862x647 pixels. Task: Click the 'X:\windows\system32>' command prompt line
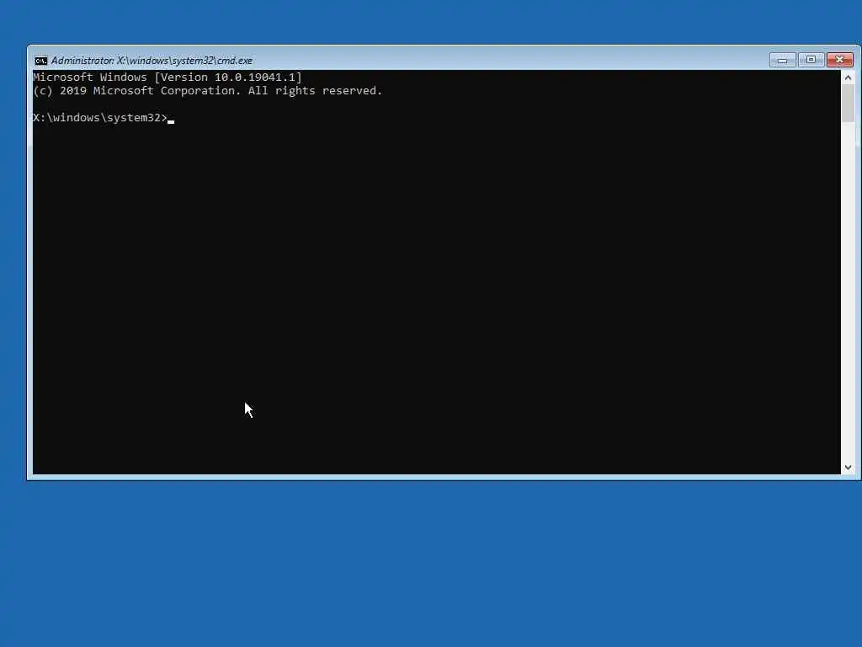(100, 118)
